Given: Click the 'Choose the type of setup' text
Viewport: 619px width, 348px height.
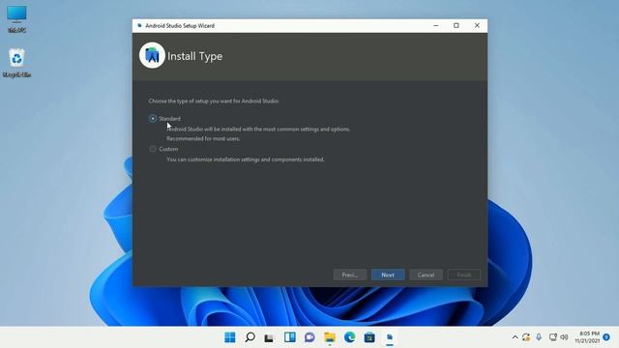Looking at the screenshot, I should click(x=214, y=101).
